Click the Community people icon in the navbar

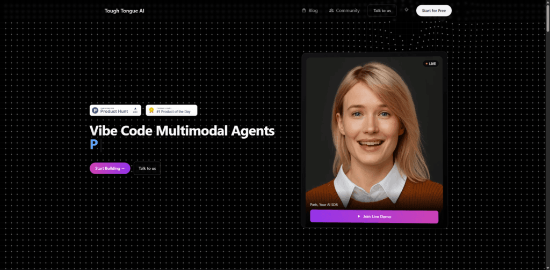pyautogui.click(x=331, y=10)
